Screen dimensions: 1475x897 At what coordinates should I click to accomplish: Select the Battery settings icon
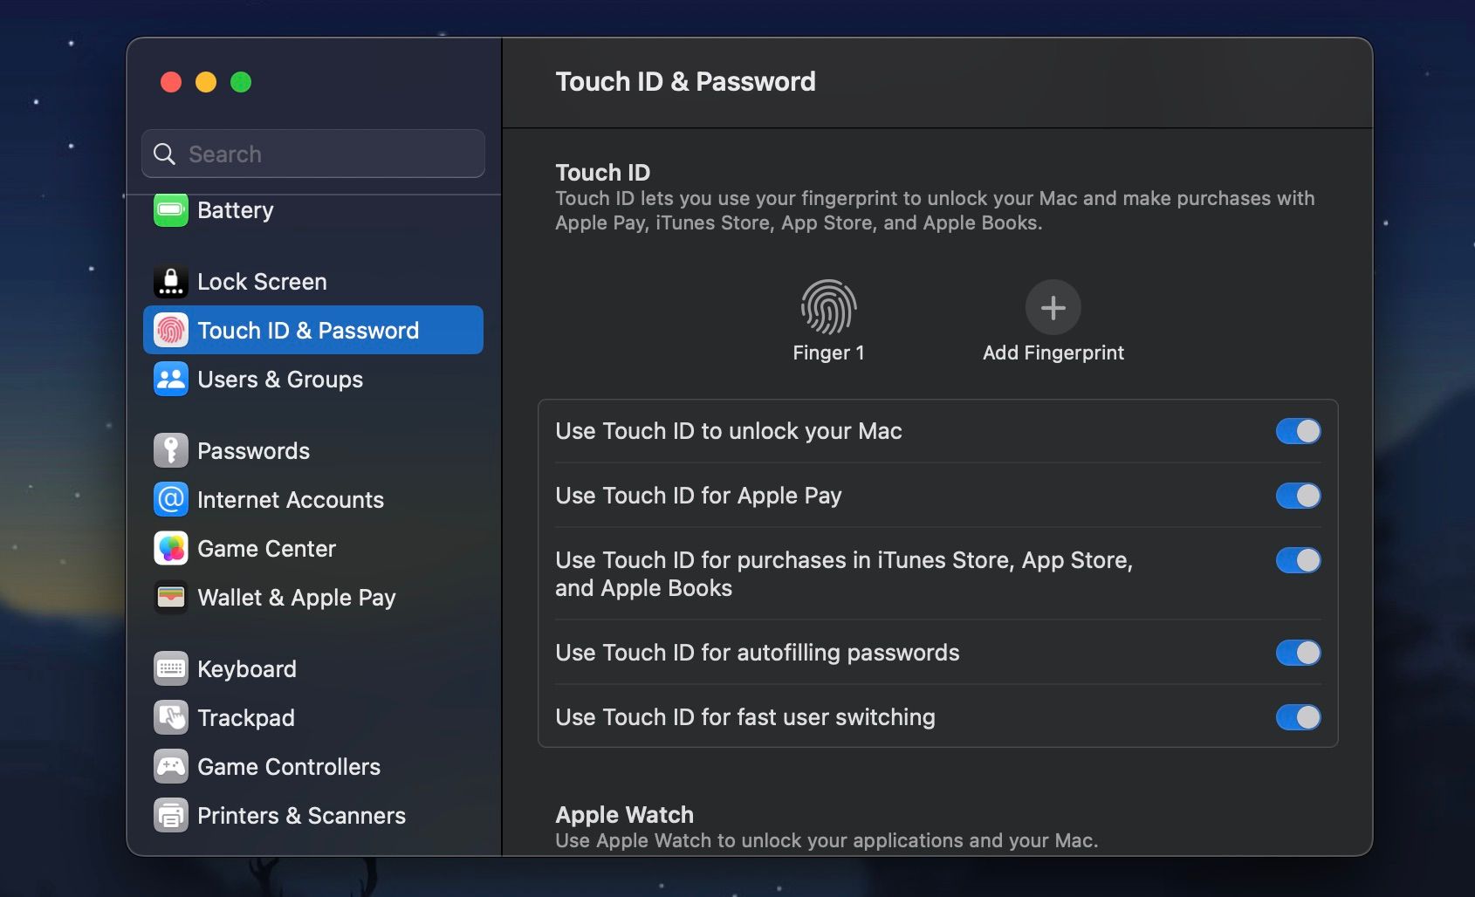tap(171, 209)
